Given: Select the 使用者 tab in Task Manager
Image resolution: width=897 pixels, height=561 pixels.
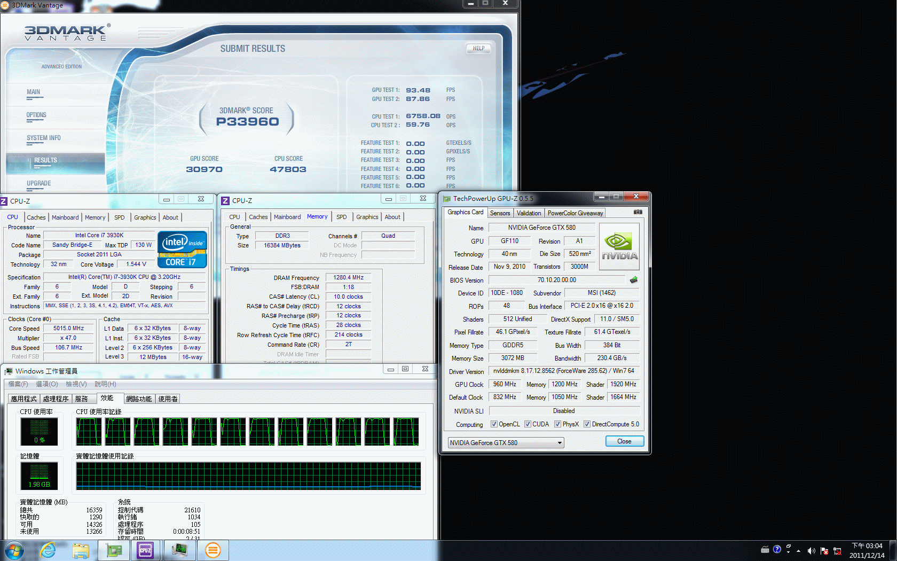Looking at the screenshot, I should 168,399.
